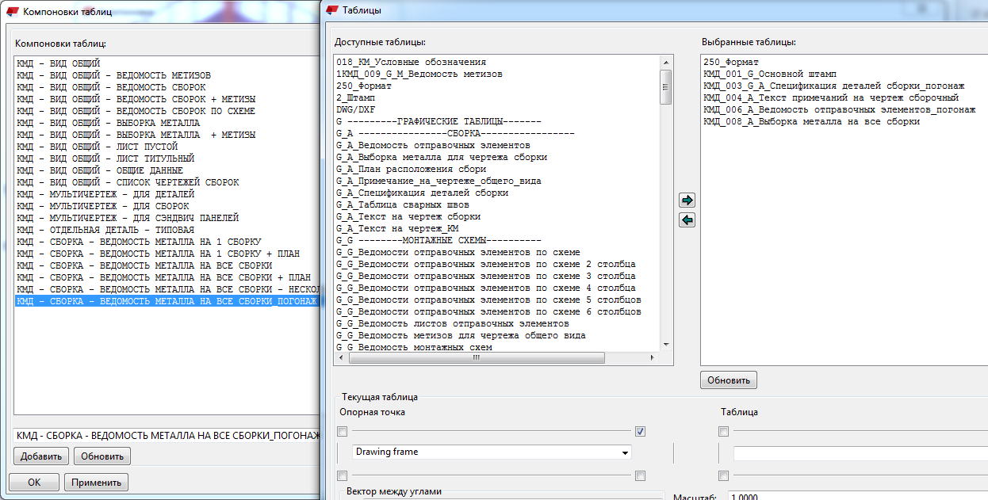
Task: Check the bottom-left Опорная точка corner checkbox
Action: (342, 475)
